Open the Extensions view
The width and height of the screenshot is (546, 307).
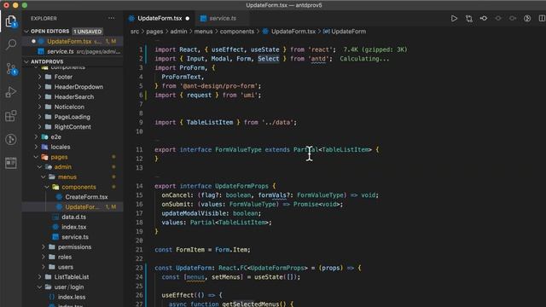pyautogui.click(x=11, y=116)
